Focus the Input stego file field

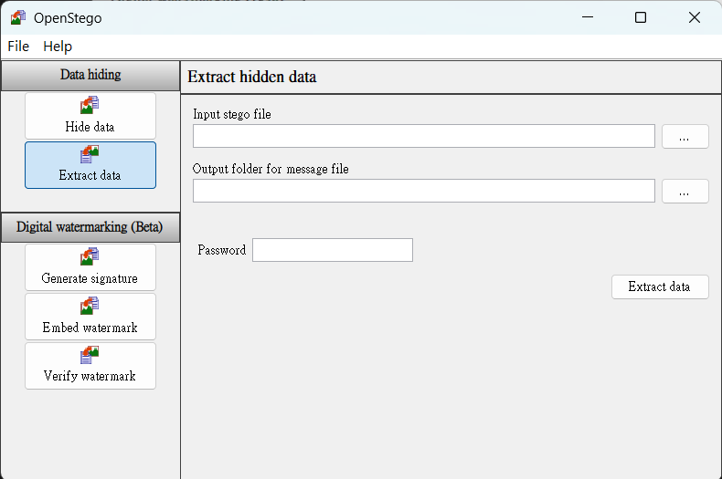[424, 136]
